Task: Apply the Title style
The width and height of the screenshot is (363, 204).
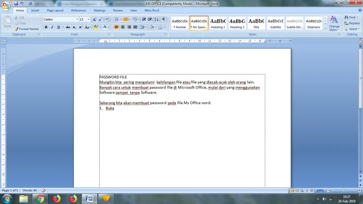Action: [x=256, y=23]
